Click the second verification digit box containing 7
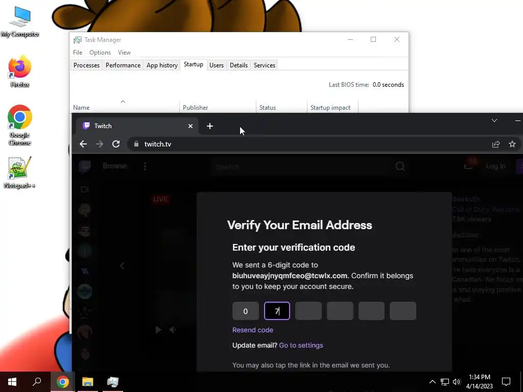The image size is (523, 392). point(277,311)
